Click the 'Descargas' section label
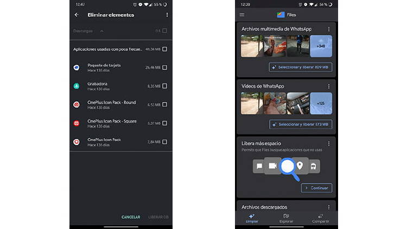This screenshot has height=229, width=407. [83, 31]
